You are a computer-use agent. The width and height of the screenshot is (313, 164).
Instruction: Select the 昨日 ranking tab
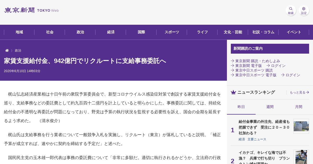(241, 107)
